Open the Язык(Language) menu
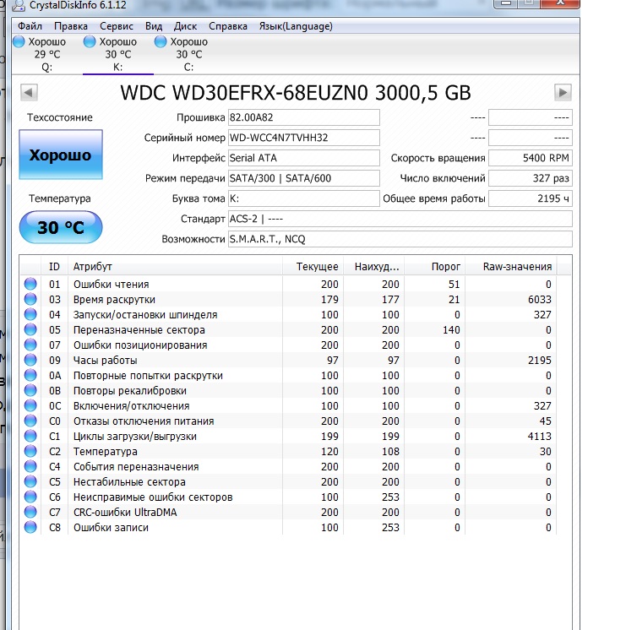The image size is (626, 630). coord(296,26)
